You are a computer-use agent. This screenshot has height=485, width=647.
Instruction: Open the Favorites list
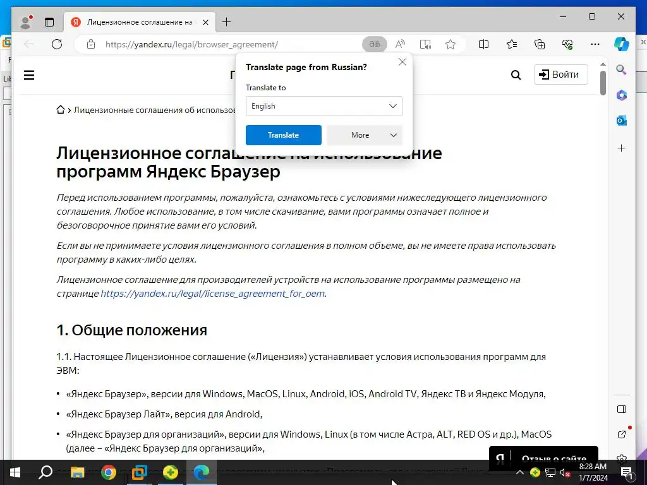pyautogui.click(x=512, y=44)
